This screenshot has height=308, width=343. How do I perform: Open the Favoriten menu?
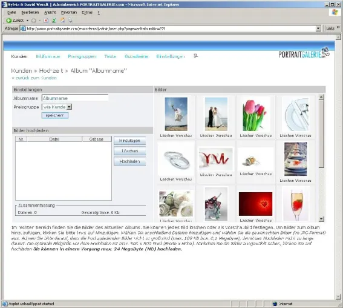point(69,13)
